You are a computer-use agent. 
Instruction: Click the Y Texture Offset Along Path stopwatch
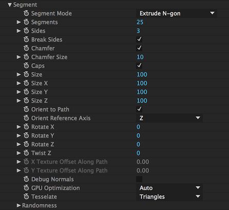(x=26, y=170)
